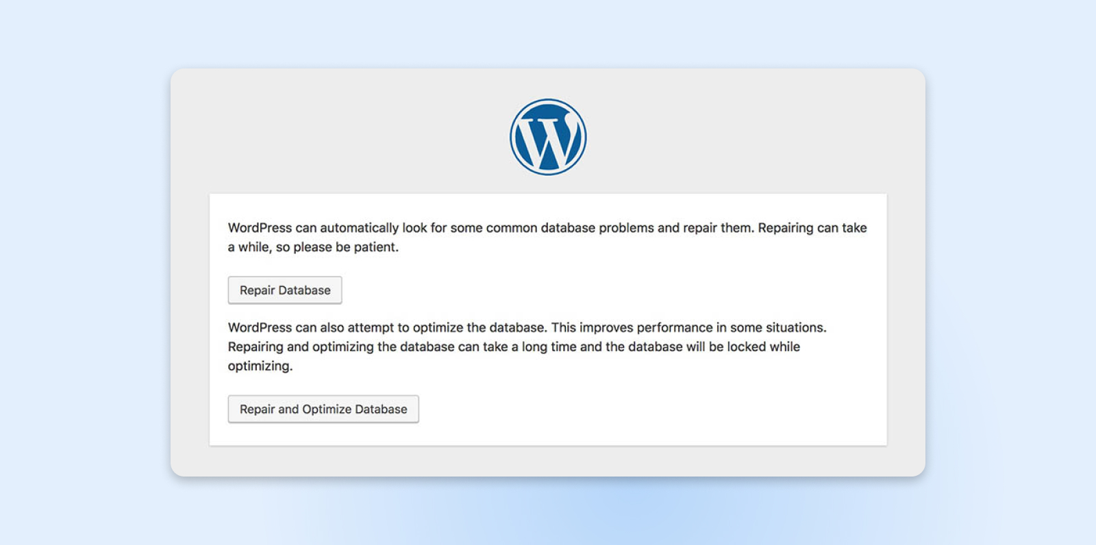Click the Repair Database button
This screenshot has width=1096, height=545.
point(285,290)
